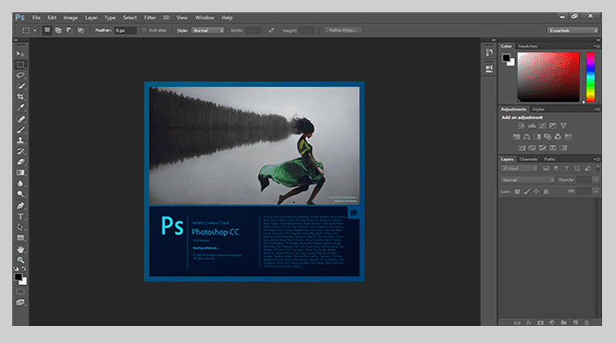Viewport: 616px width, 343px height.
Task: Select the Horizontal Type tool
Action: [21, 217]
